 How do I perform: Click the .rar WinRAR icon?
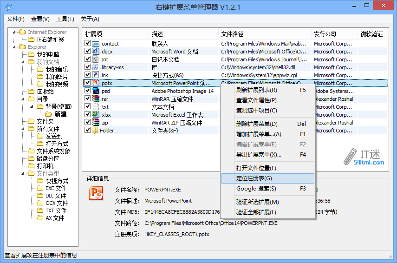(96, 99)
